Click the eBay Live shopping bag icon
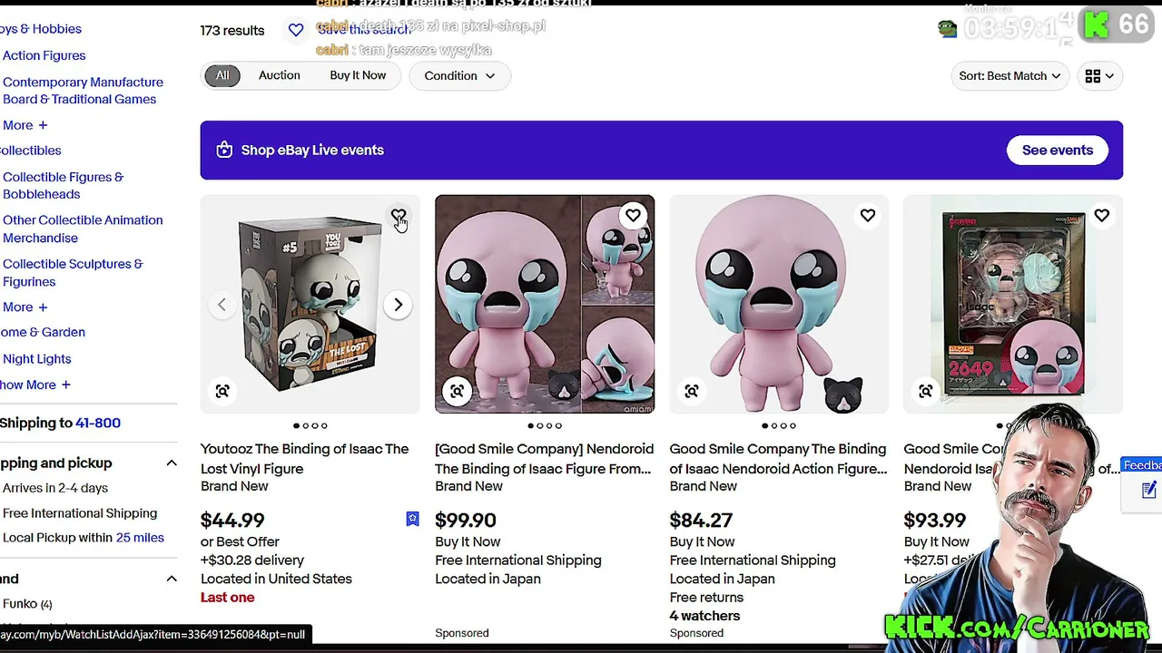This screenshot has height=653, width=1162. click(224, 150)
